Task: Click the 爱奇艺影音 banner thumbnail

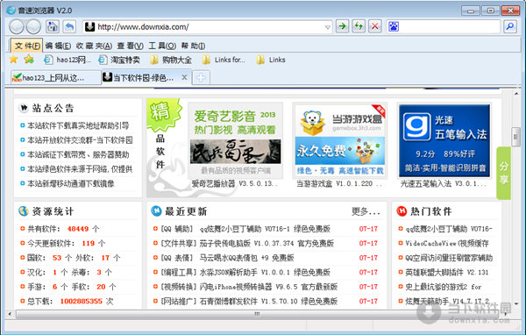Action: point(236,140)
